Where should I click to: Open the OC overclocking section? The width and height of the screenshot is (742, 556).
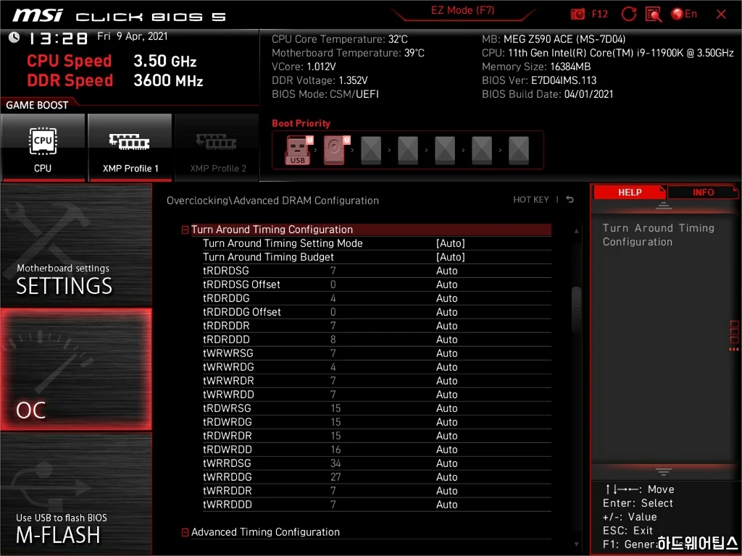point(76,369)
